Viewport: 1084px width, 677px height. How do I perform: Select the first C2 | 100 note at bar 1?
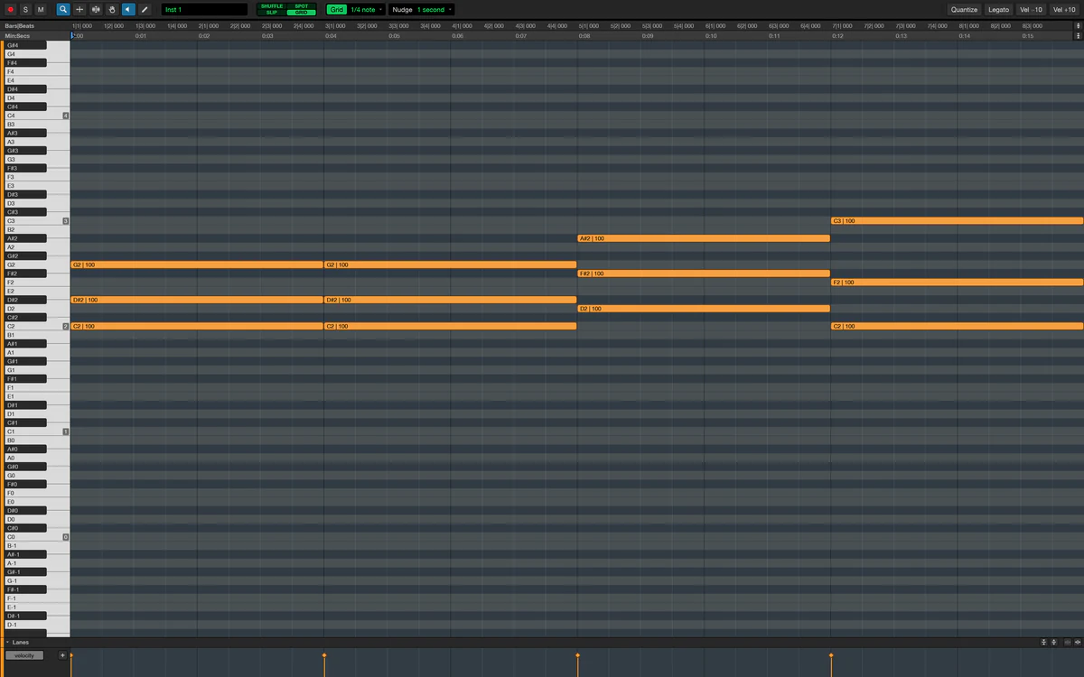click(x=197, y=326)
